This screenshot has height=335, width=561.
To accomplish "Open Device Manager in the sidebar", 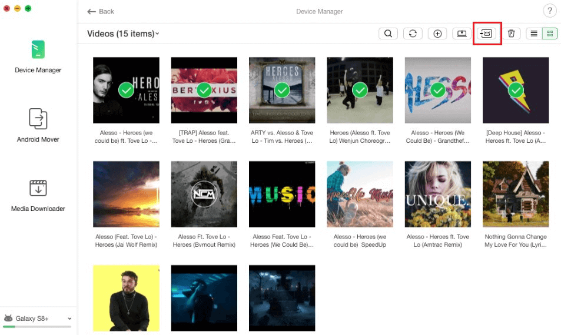I will point(38,57).
